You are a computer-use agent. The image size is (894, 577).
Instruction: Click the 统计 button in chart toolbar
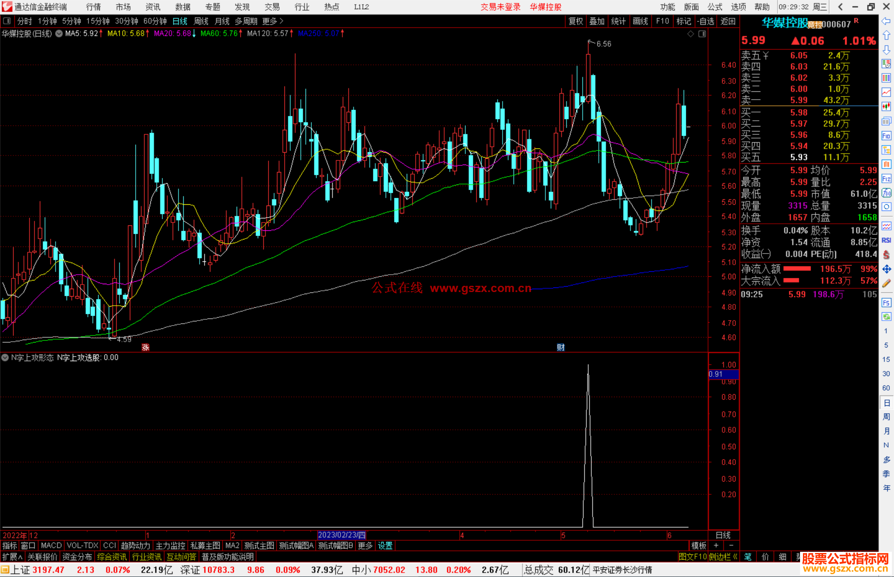(618, 21)
